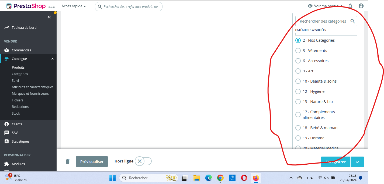Image resolution: width=384 pixels, height=184 pixels.
Task: Click the Modules puzzle icon
Action: tap(7, 164)
